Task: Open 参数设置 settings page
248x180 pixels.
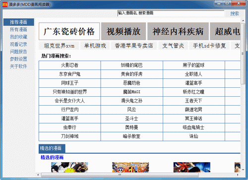Action: click(18, 59)
